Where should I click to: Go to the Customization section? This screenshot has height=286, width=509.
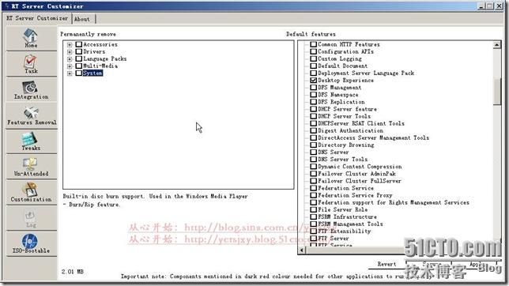tap(31, 193)
